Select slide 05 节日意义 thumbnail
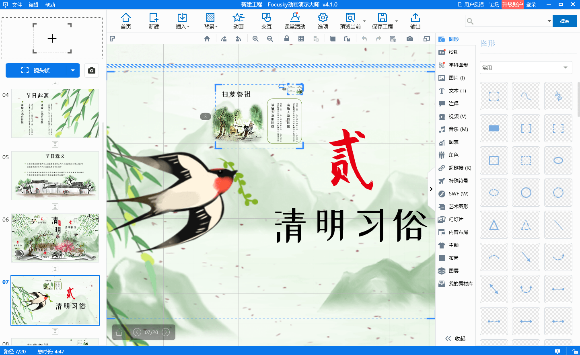Viewport: 580px width, 355px height. pos(55,176)
